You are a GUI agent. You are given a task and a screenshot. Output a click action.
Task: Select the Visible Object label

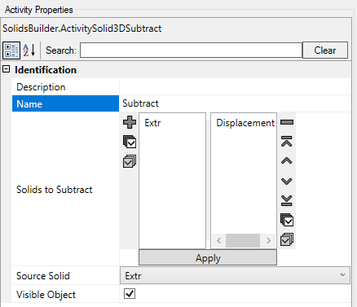(x=46, y=295)
